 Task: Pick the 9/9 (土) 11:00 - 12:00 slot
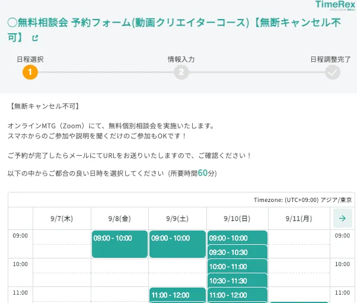coord(177,295)
